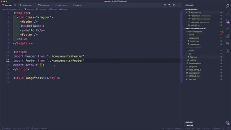Image resolution: width=231 pixels, height=130 pixels.
Task: Close the App.vue tab
Action: tap(15, 5)
